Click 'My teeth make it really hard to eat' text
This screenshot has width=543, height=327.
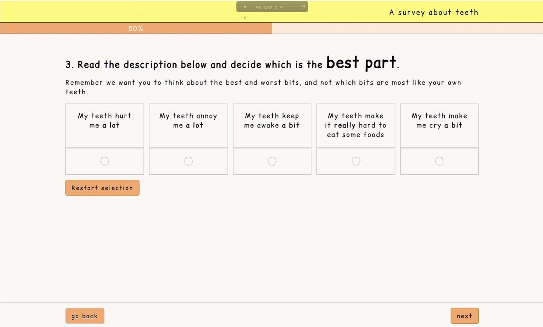(x=356, y=125)
